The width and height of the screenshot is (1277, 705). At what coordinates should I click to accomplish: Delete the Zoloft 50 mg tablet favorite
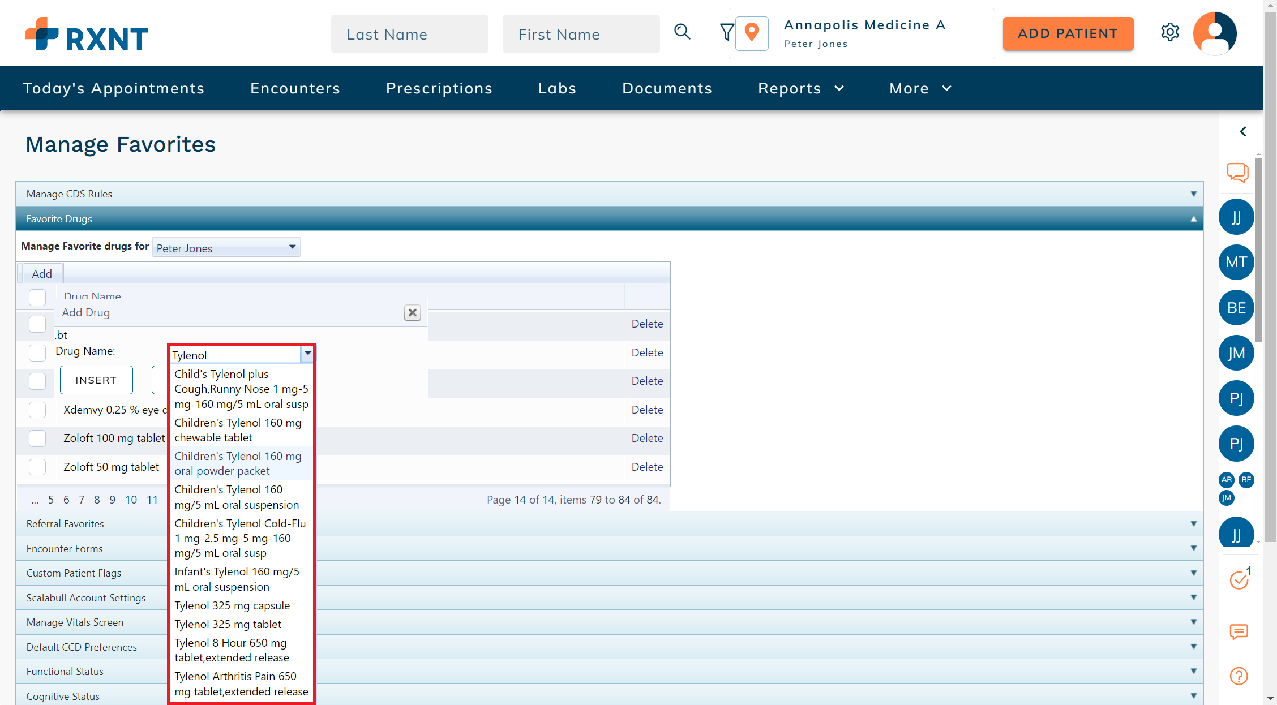click(x=647, y=467)
